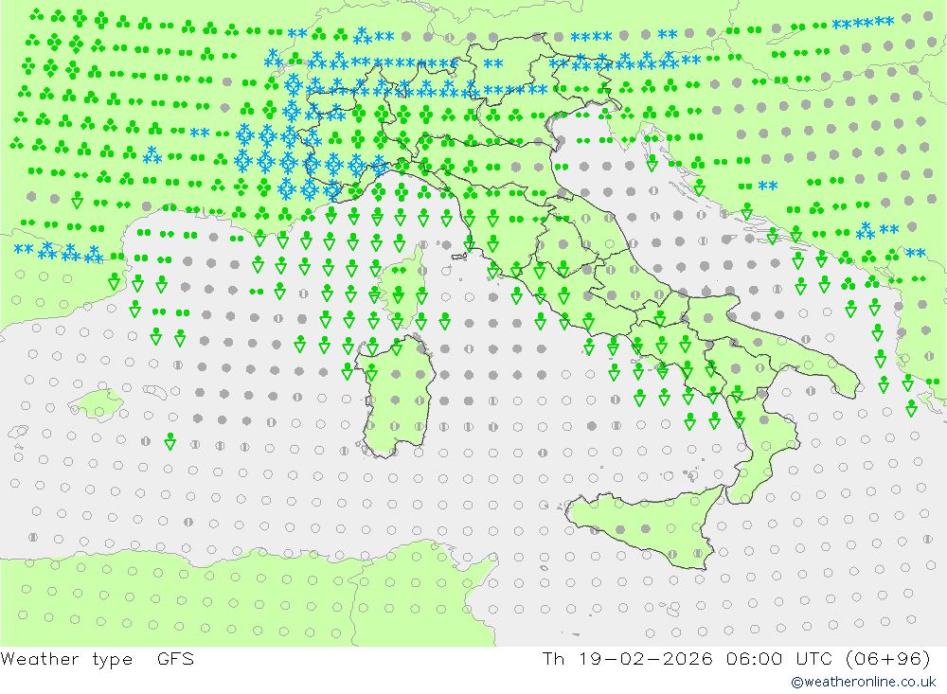
Task: Click the 'GFS' model label
Action: tap(176, 658)
